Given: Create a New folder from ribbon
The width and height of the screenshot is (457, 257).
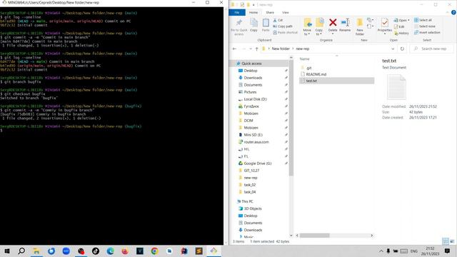Looking at the screenshot, I should pyautogui.click(x=360, y=27).
